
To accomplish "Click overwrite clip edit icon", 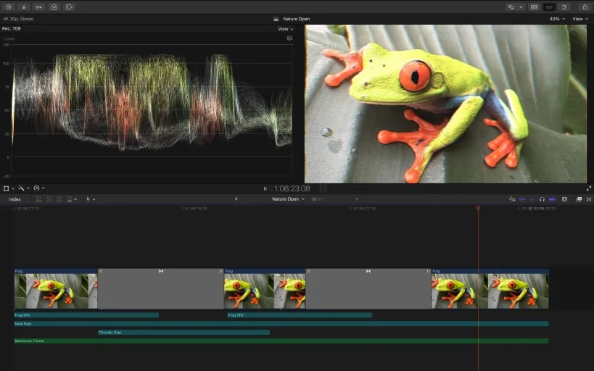I will (70, 199).
